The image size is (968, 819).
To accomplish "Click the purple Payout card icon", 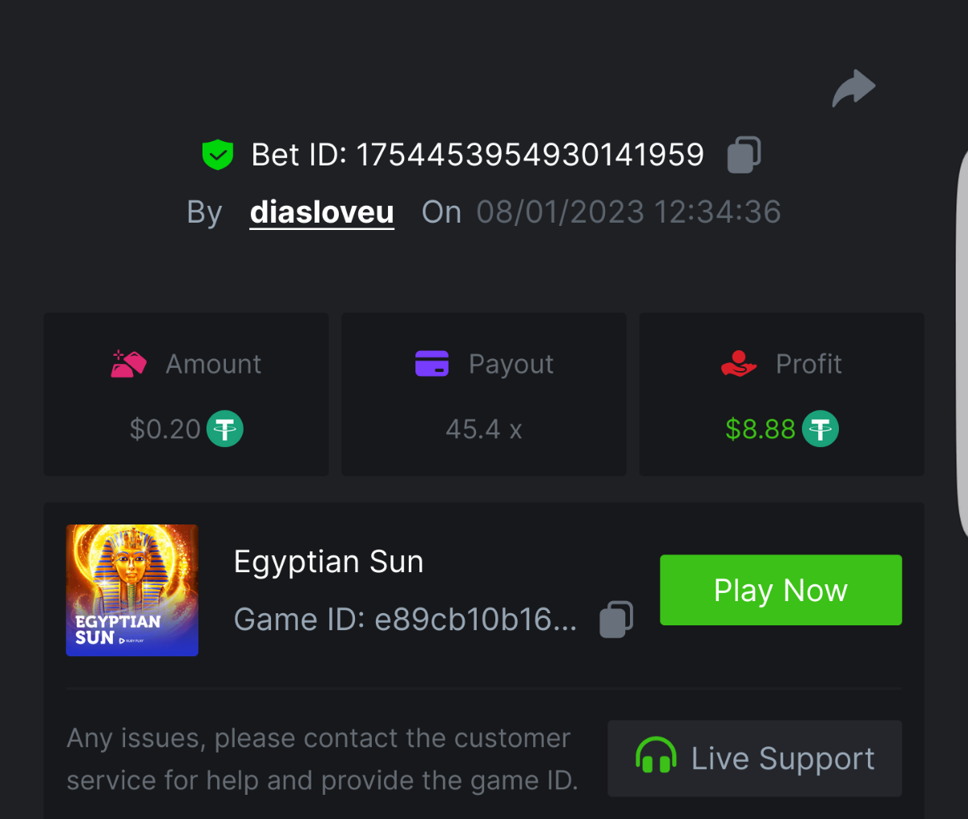I will click(432, 364).
